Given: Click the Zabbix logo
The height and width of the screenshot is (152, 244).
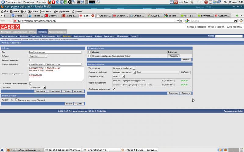Looking at the screenshot, I should click(10, 27).
